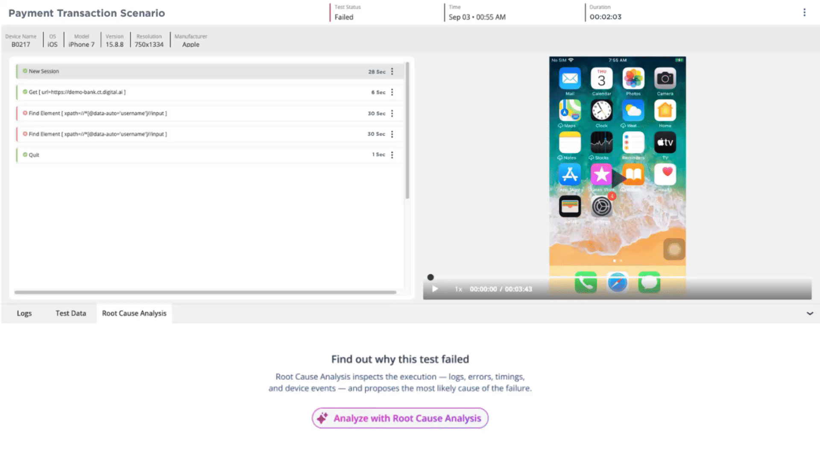The image size is (820, 461).
Task: Click the Apple TV icon in the video
Action: (665, 142)
